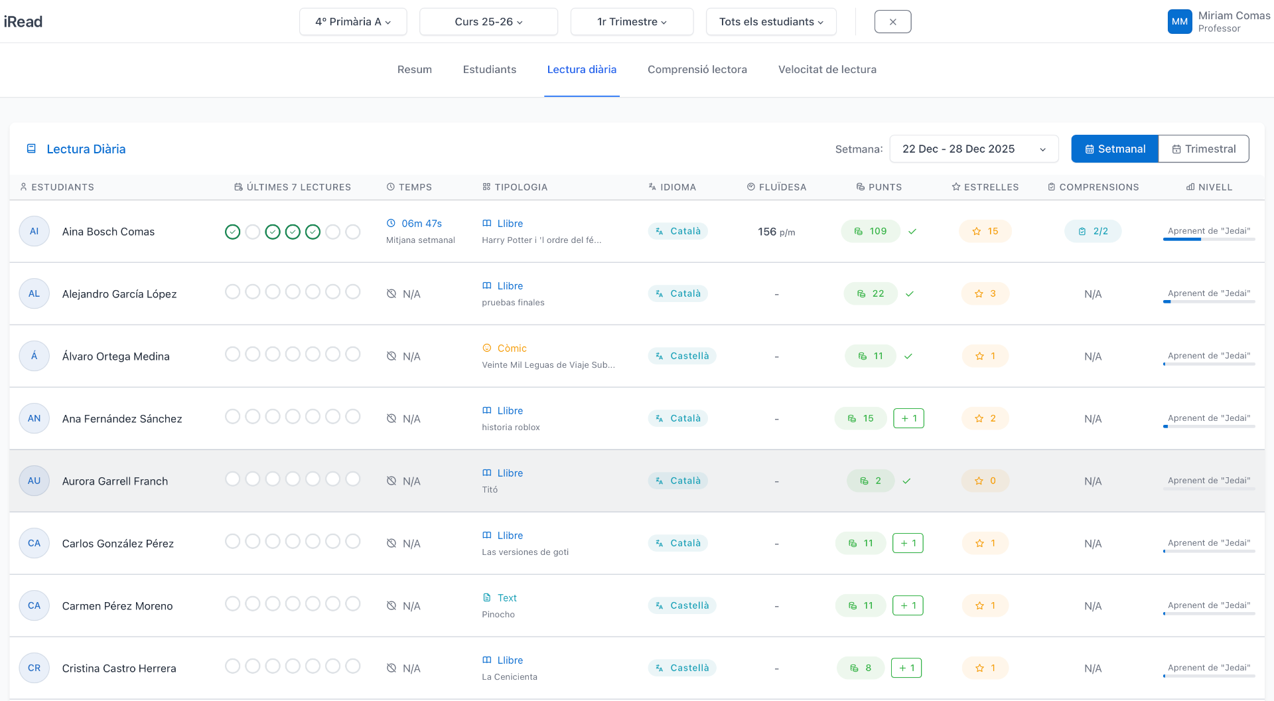Viewport: 1274px width, 701px height.
Task: Expand the 1r Trimestre selector
Action: click(632, 22)
